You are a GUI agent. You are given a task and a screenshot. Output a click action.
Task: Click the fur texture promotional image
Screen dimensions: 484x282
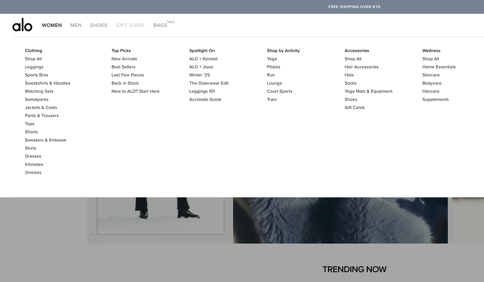(340, 220)
